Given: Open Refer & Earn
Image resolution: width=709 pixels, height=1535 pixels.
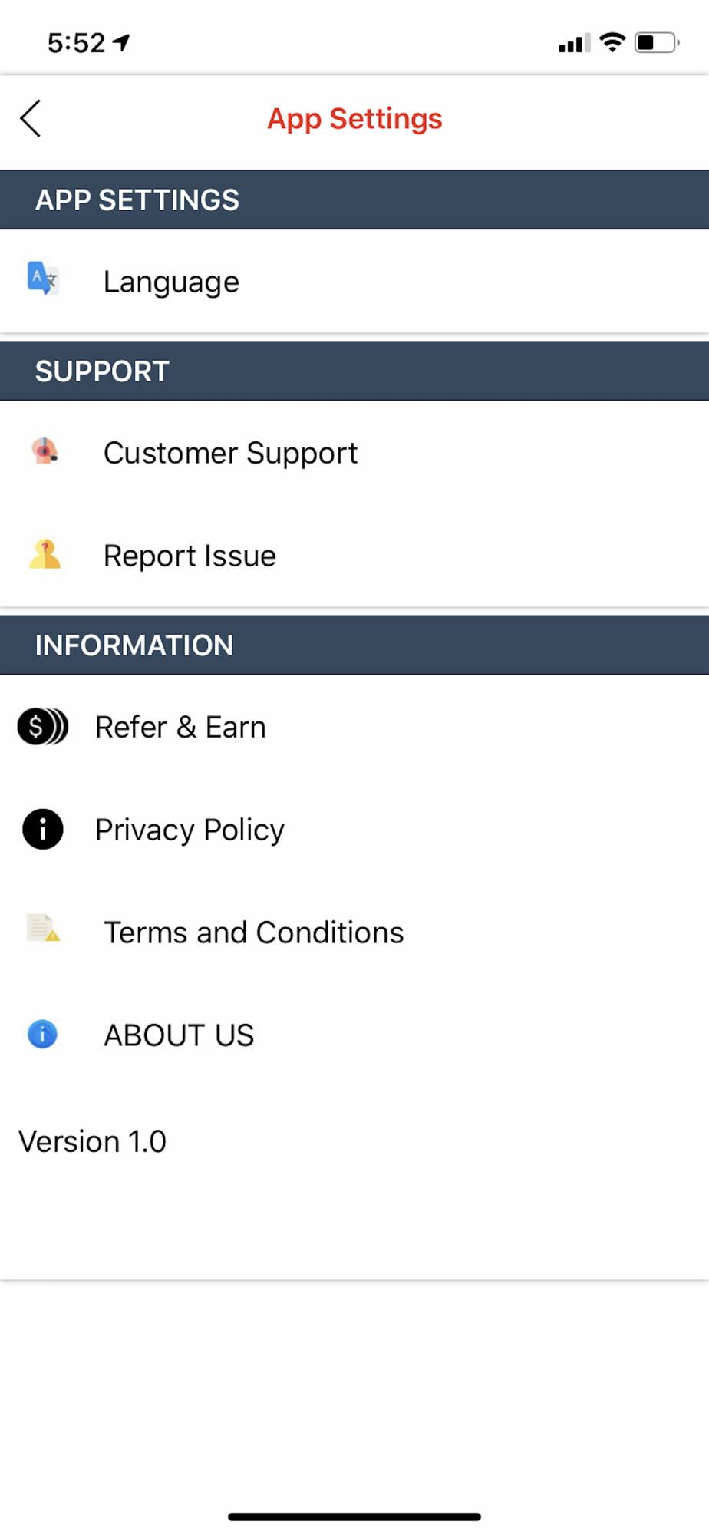Looking at the screenshot, I should click(180, 727).
